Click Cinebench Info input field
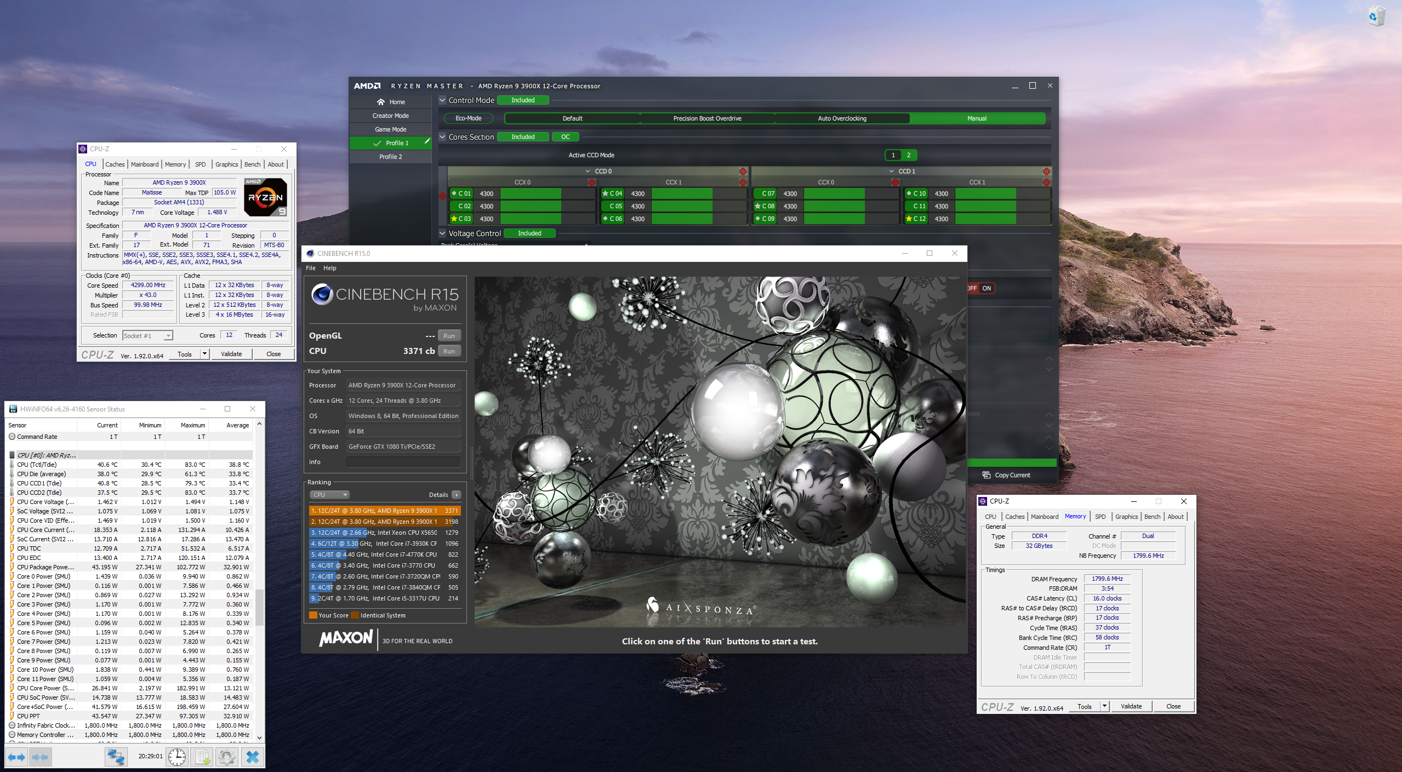The width and height of the screenshot is (1402, 772). [403, 462]
